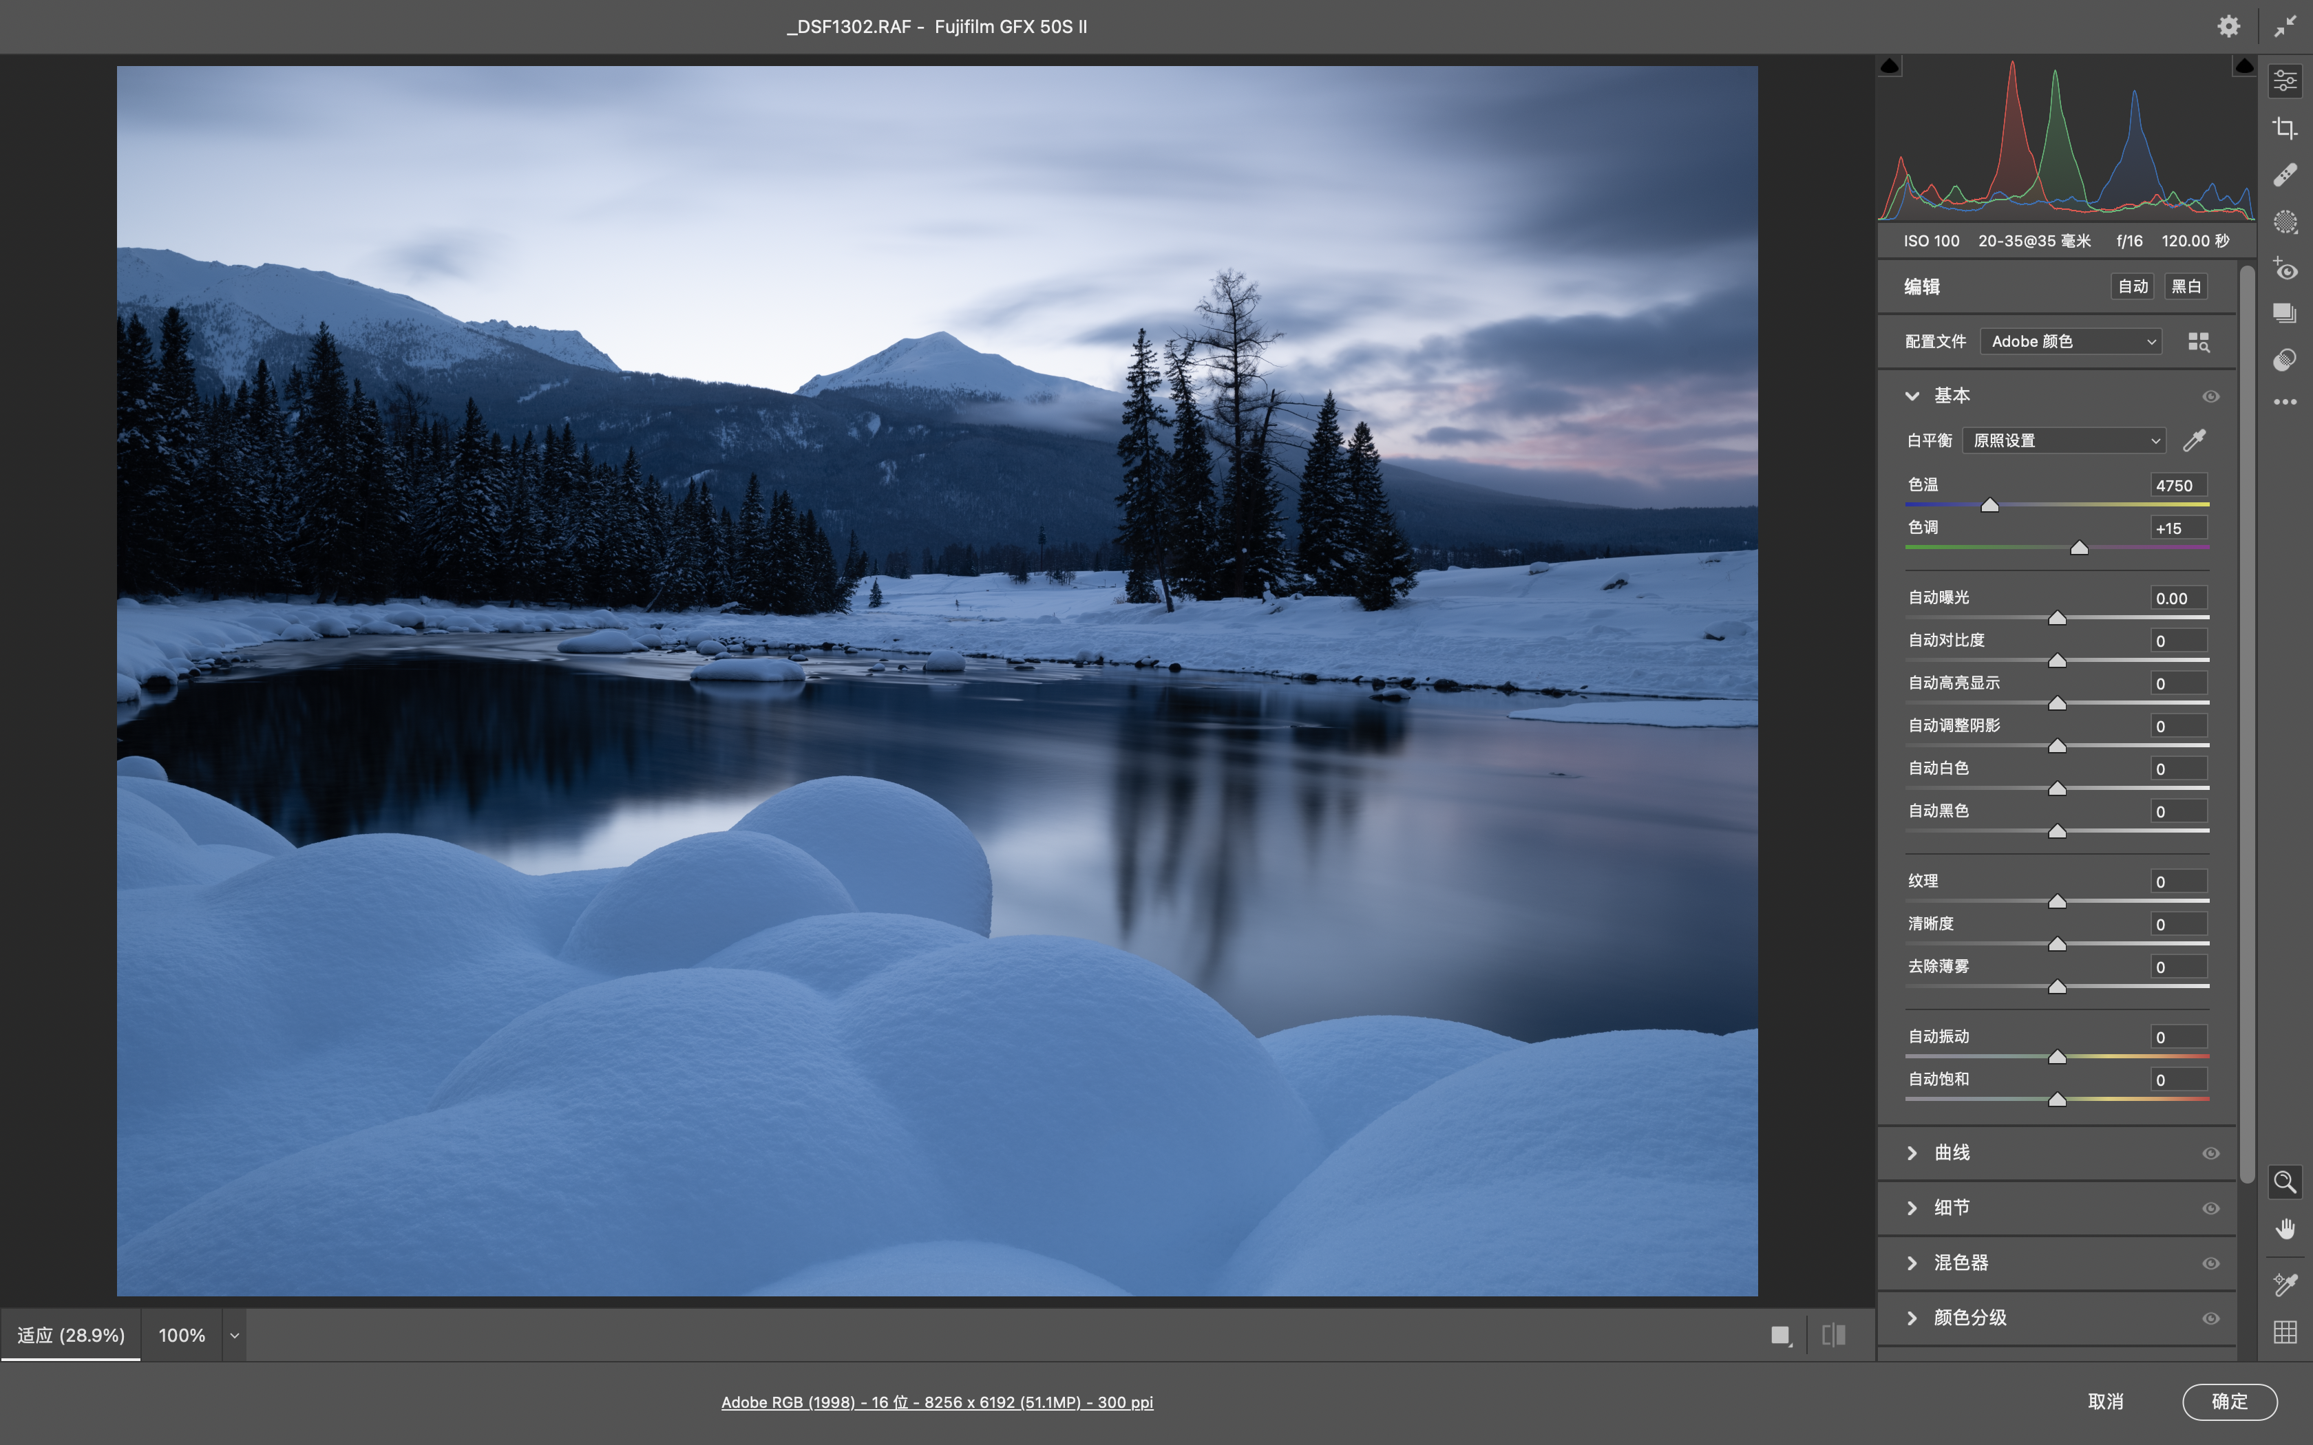
Task: Select the Red Eye removal tool
Action: pyautogui.click(x=2285, y=268)
